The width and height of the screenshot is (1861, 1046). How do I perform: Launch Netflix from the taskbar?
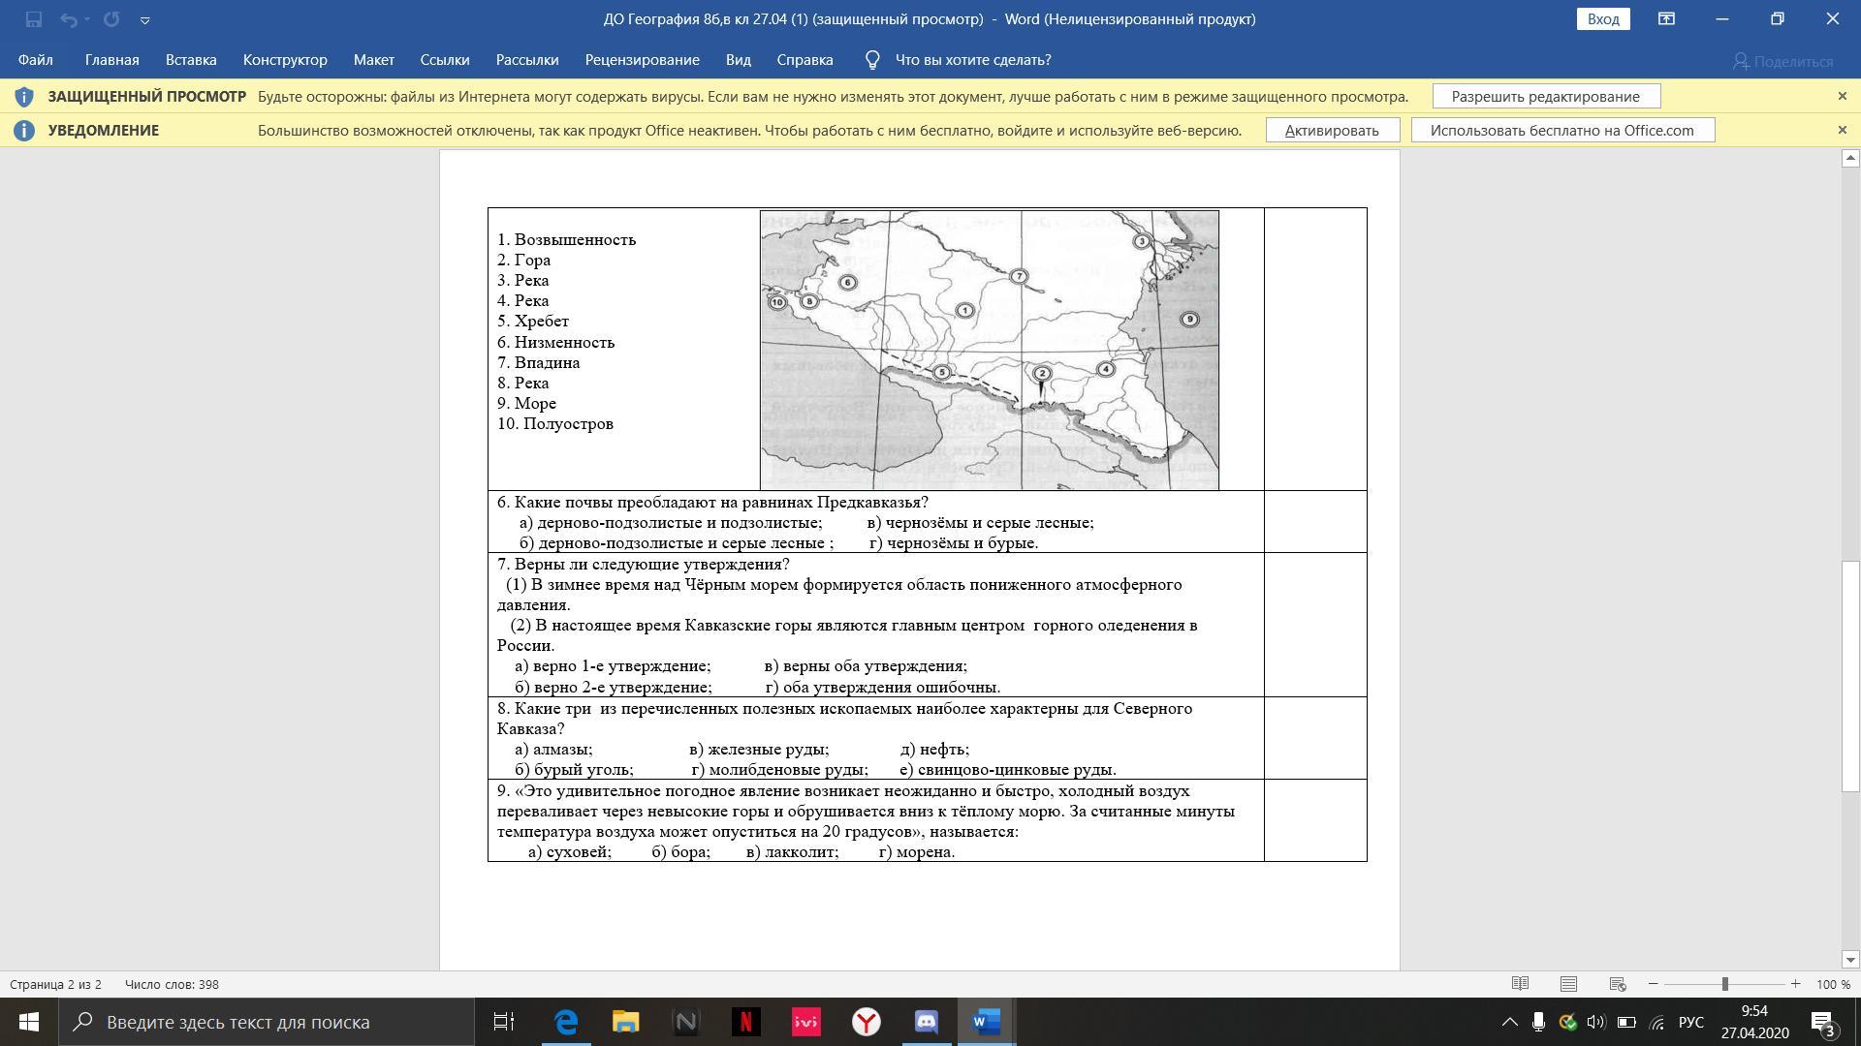pyautogui.click(x=745, y=1022)
